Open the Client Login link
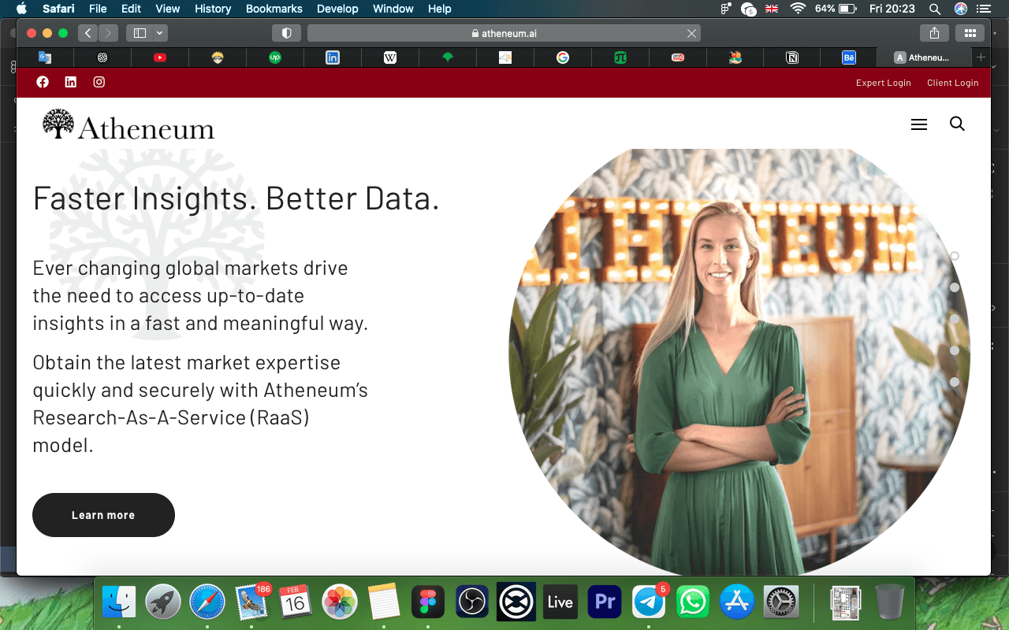This screenshot has width=1009, height=630. pos(953,83)
